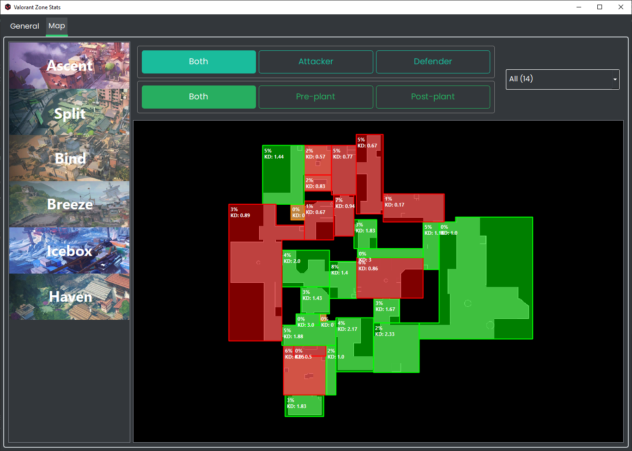
Task: Click the red zone with KD: 0.17
Action: 413,208
